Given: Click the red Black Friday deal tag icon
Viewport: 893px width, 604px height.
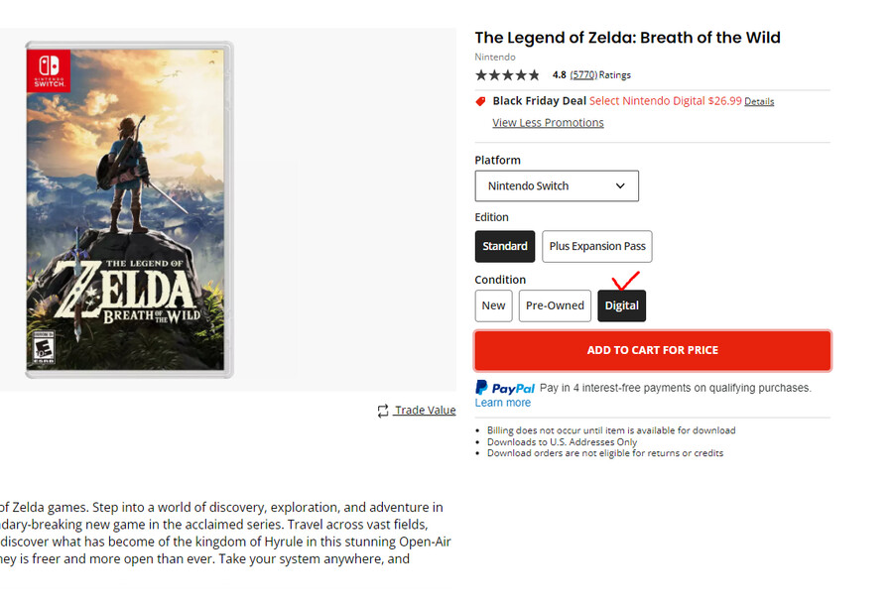Looking at the screenshot, I should click(480, 101).
